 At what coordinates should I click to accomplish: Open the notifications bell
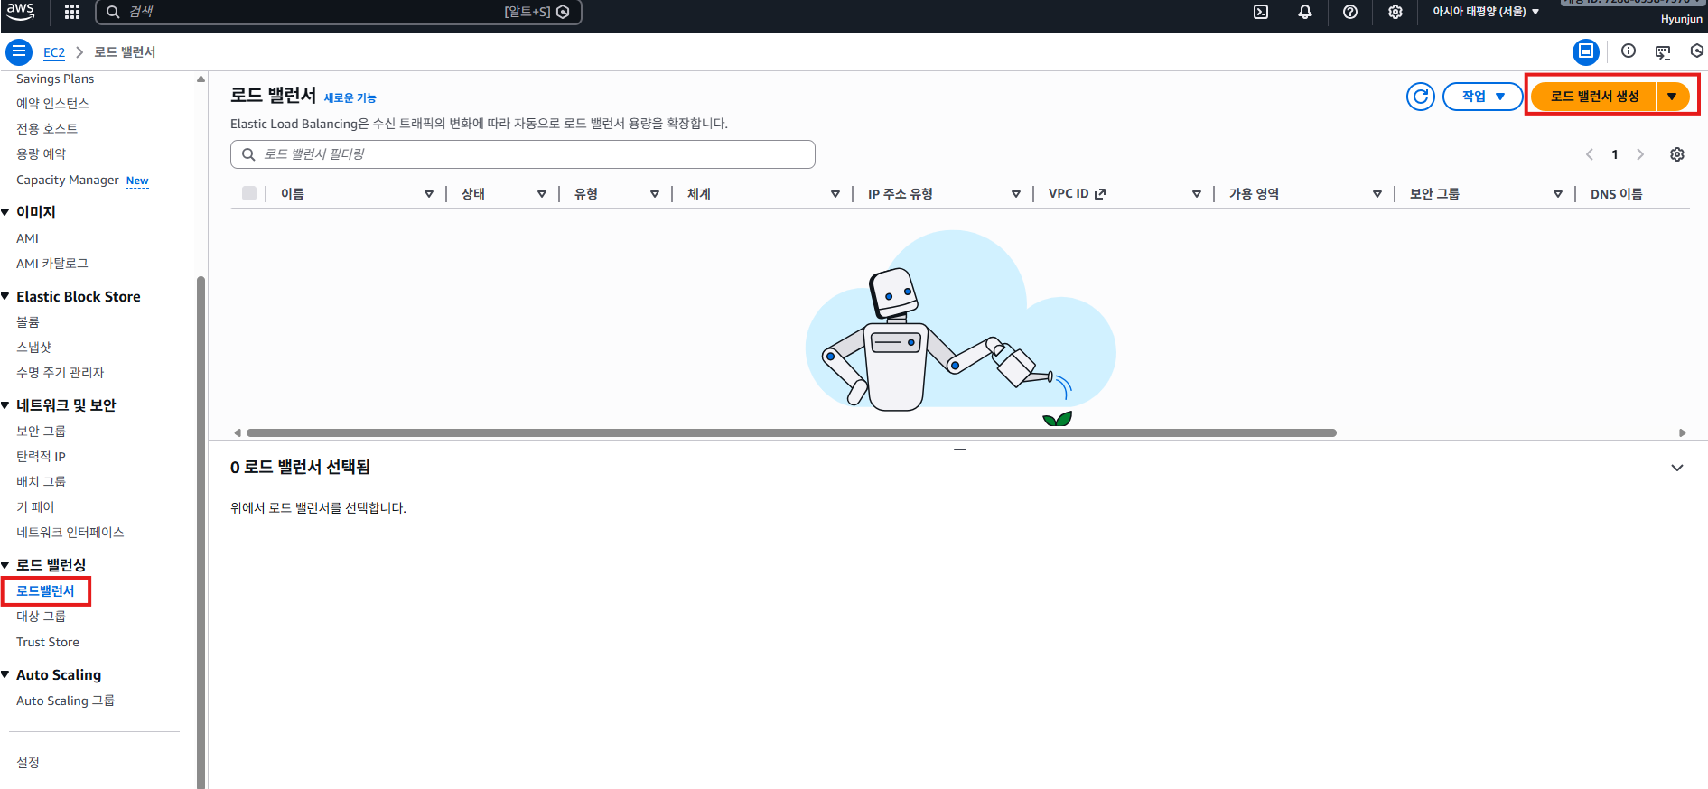[1305, 12]
